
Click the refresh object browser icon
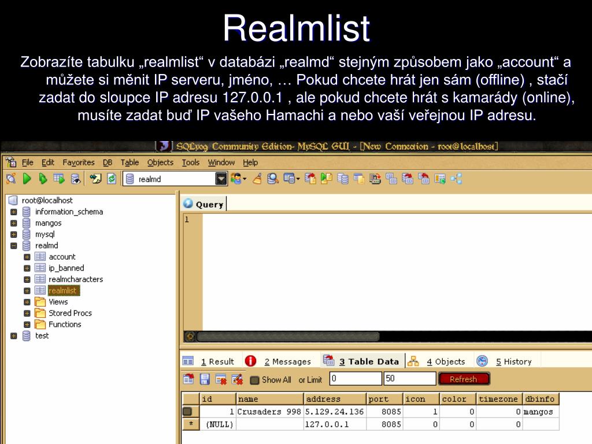112,179
